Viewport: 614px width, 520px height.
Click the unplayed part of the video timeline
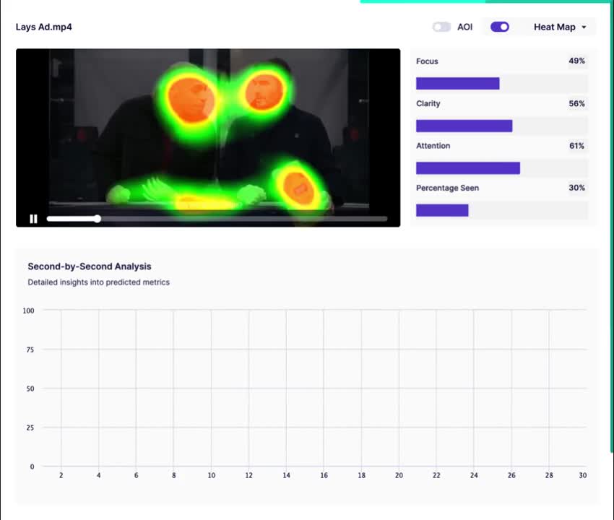coord(243,219)
